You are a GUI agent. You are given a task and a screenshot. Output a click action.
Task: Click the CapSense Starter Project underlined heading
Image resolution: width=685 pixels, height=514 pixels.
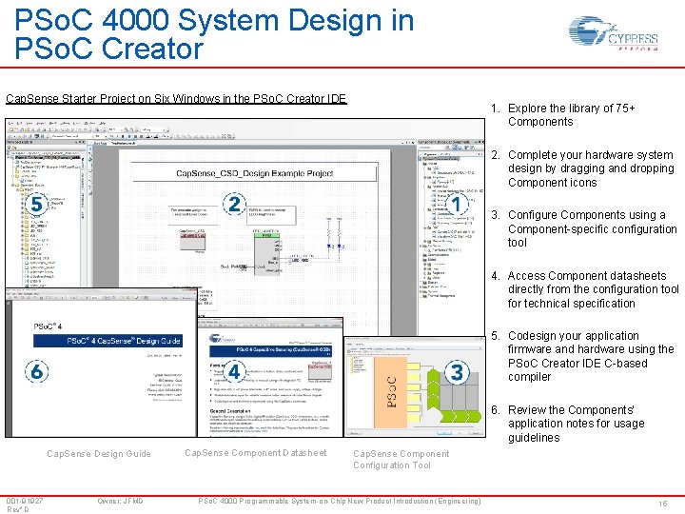[176, 99]
